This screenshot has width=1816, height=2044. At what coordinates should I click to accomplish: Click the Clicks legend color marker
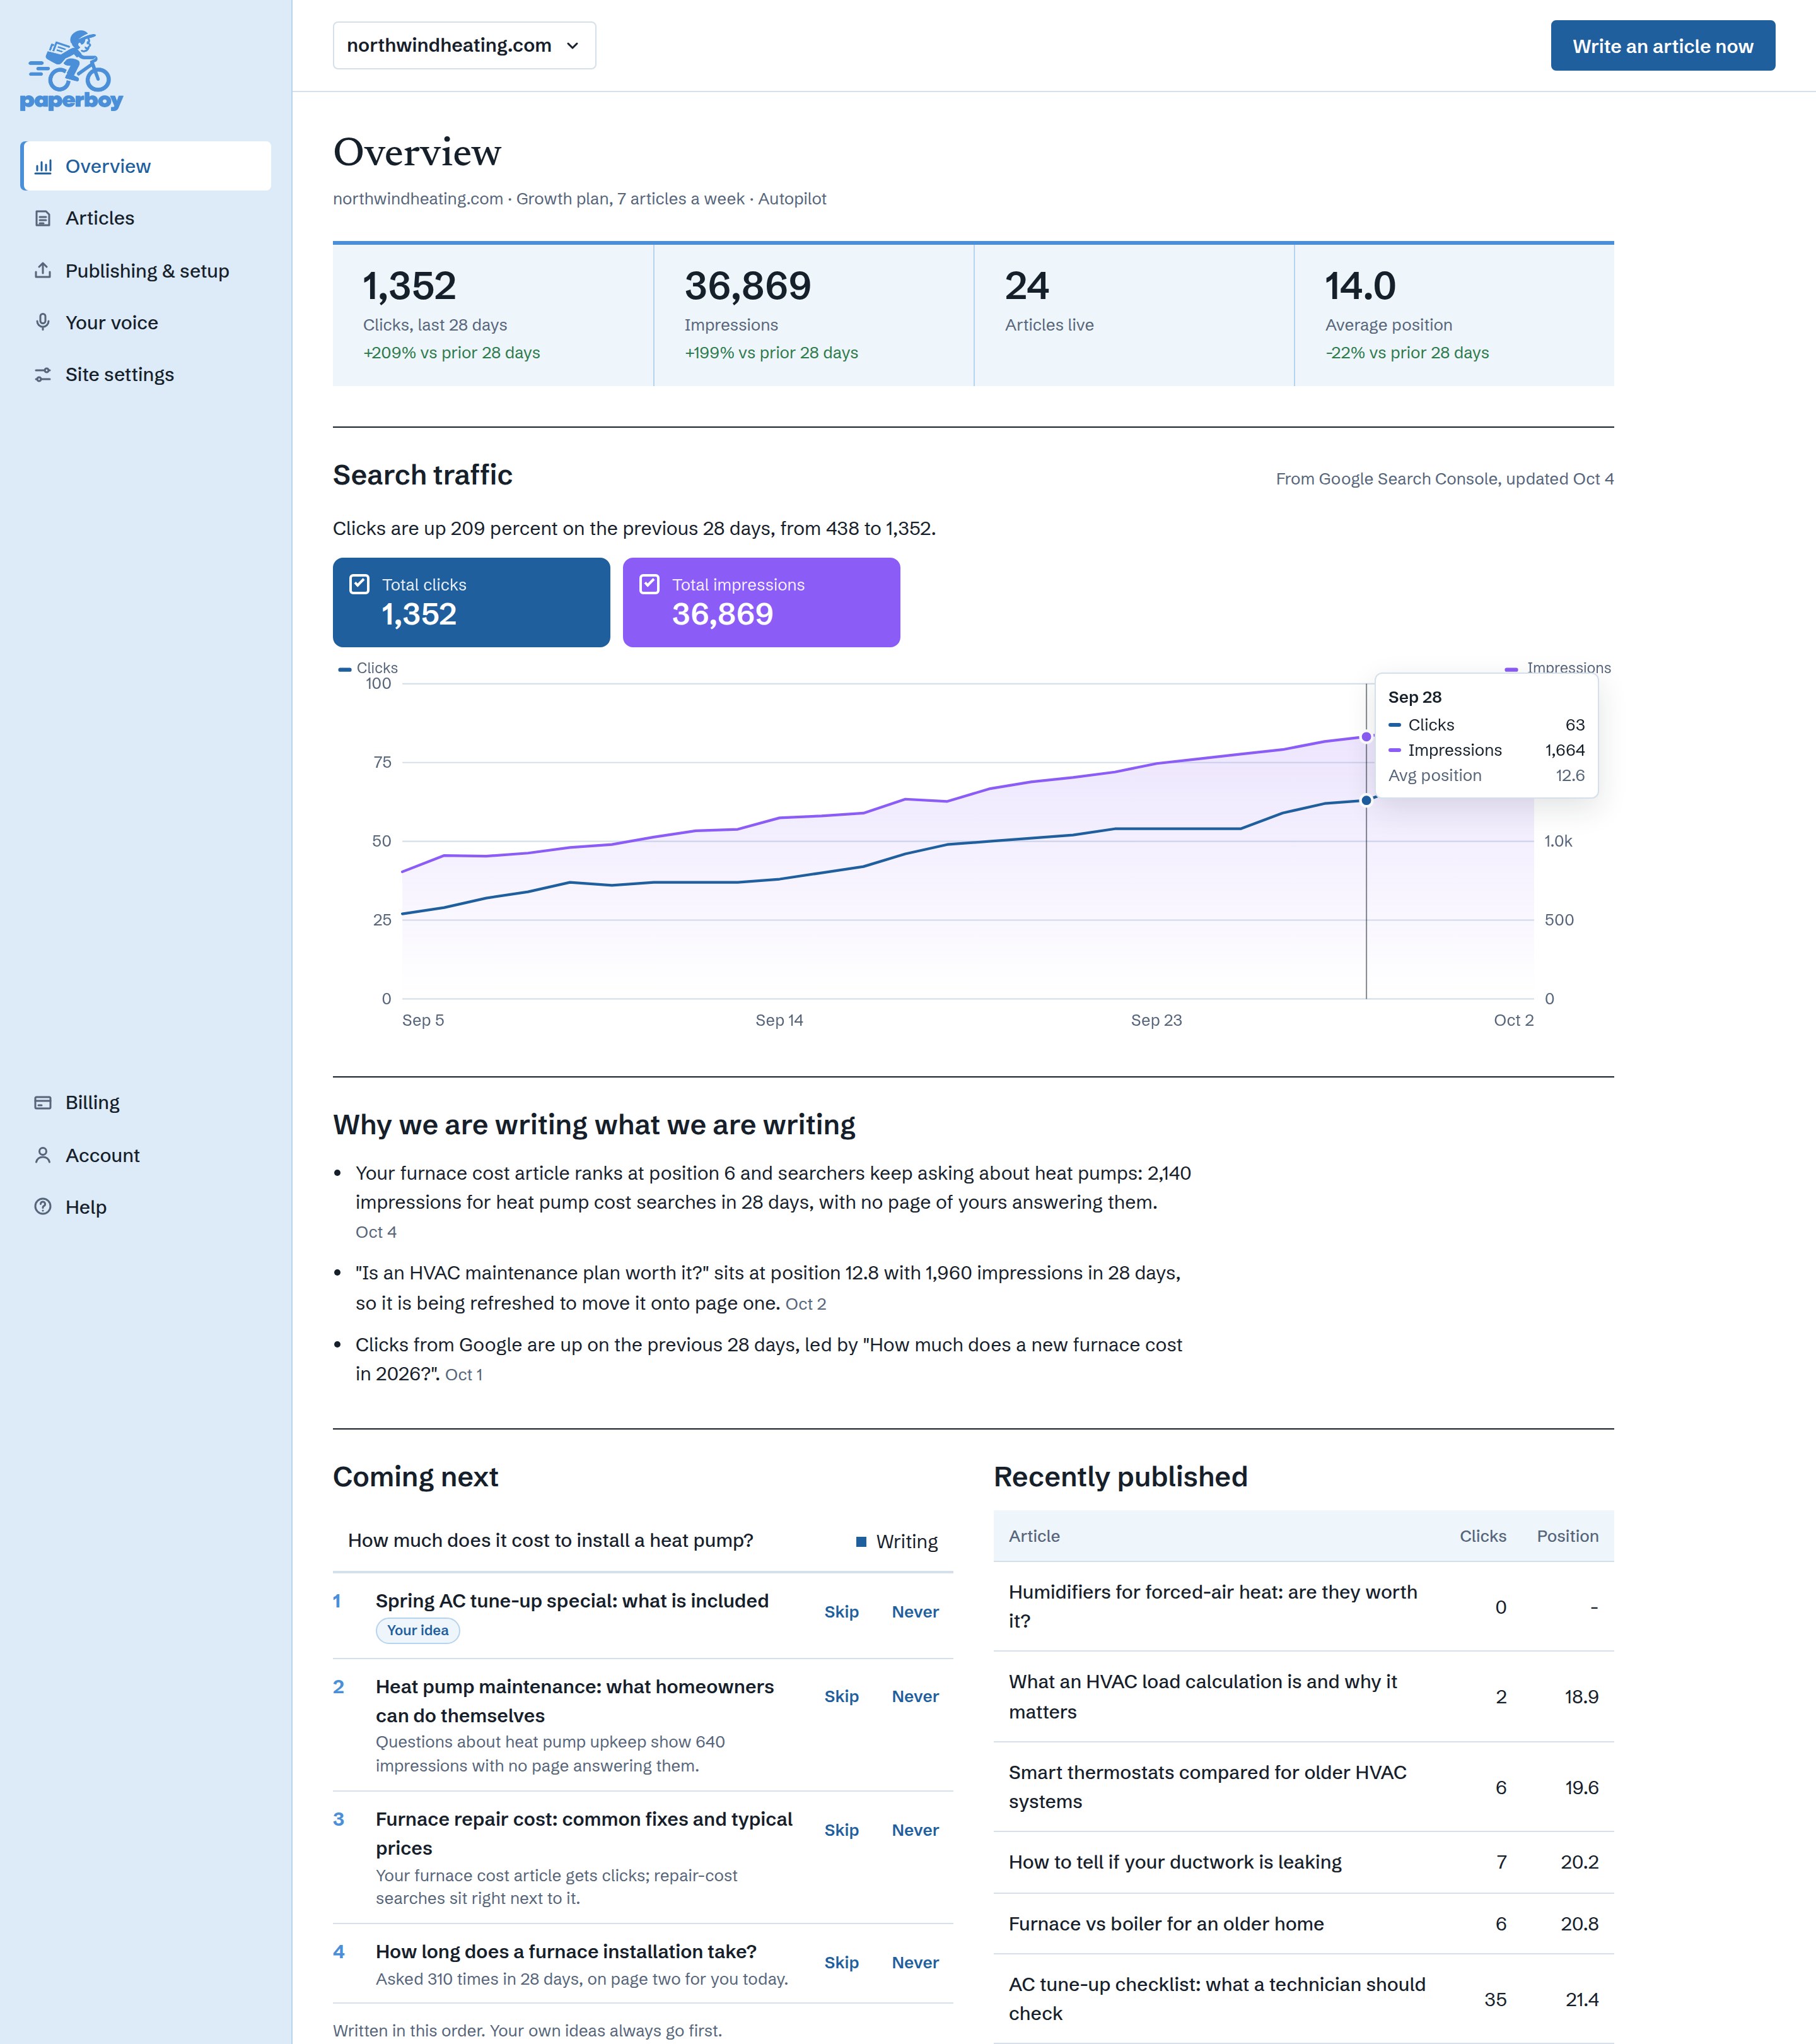[x=345, y=669]
